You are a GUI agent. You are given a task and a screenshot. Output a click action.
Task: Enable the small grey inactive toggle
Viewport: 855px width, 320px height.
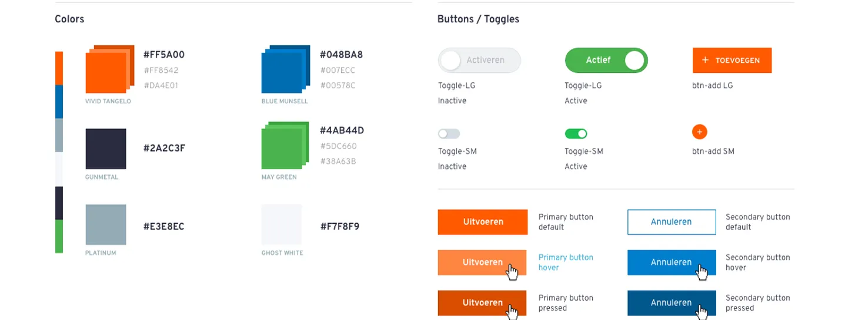coord(449,134)
